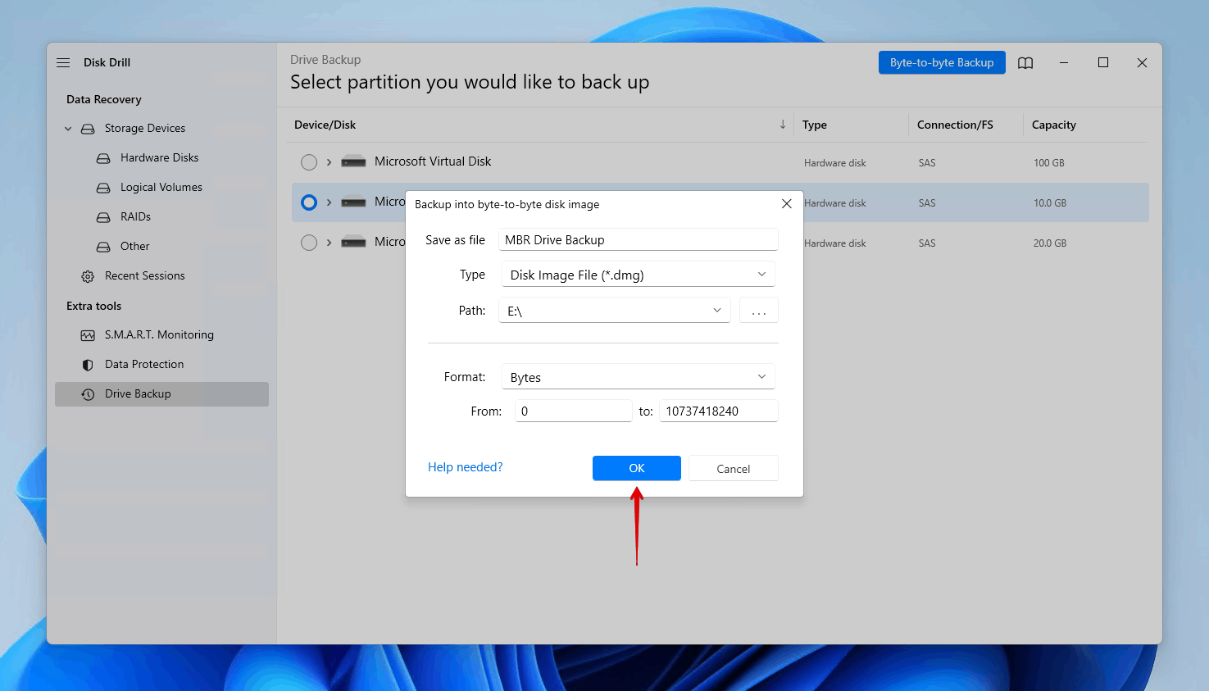Select Drive Backup in sidebar
This screenshot has width=1209, height=691.
(x=161, y=394)
